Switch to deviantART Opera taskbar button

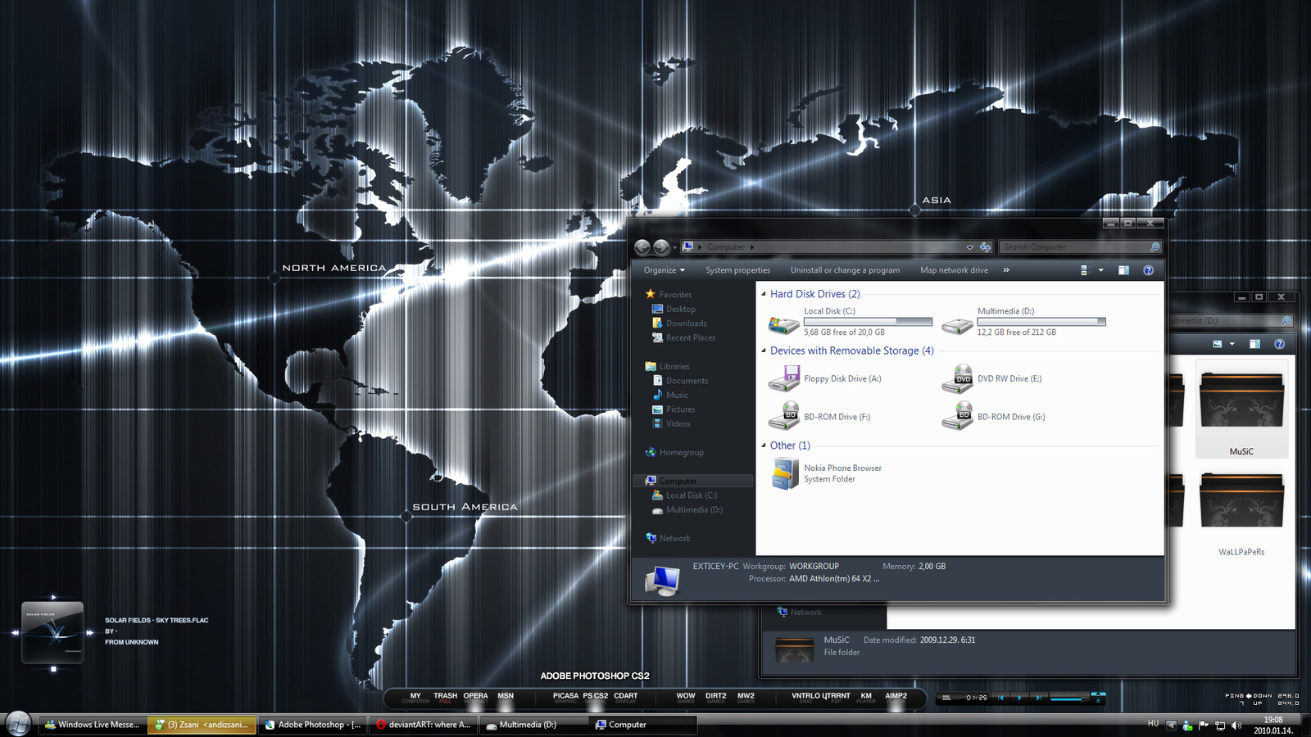click(x=424, y=725)
